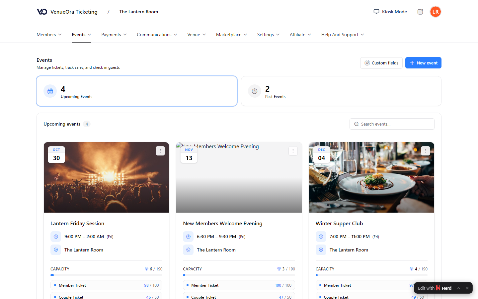This screenshot has height=299, width=478.
Task: Click the capacity progress bar for Lantern Friday Session
Action: pyautogui.click(x=106, y=275)
